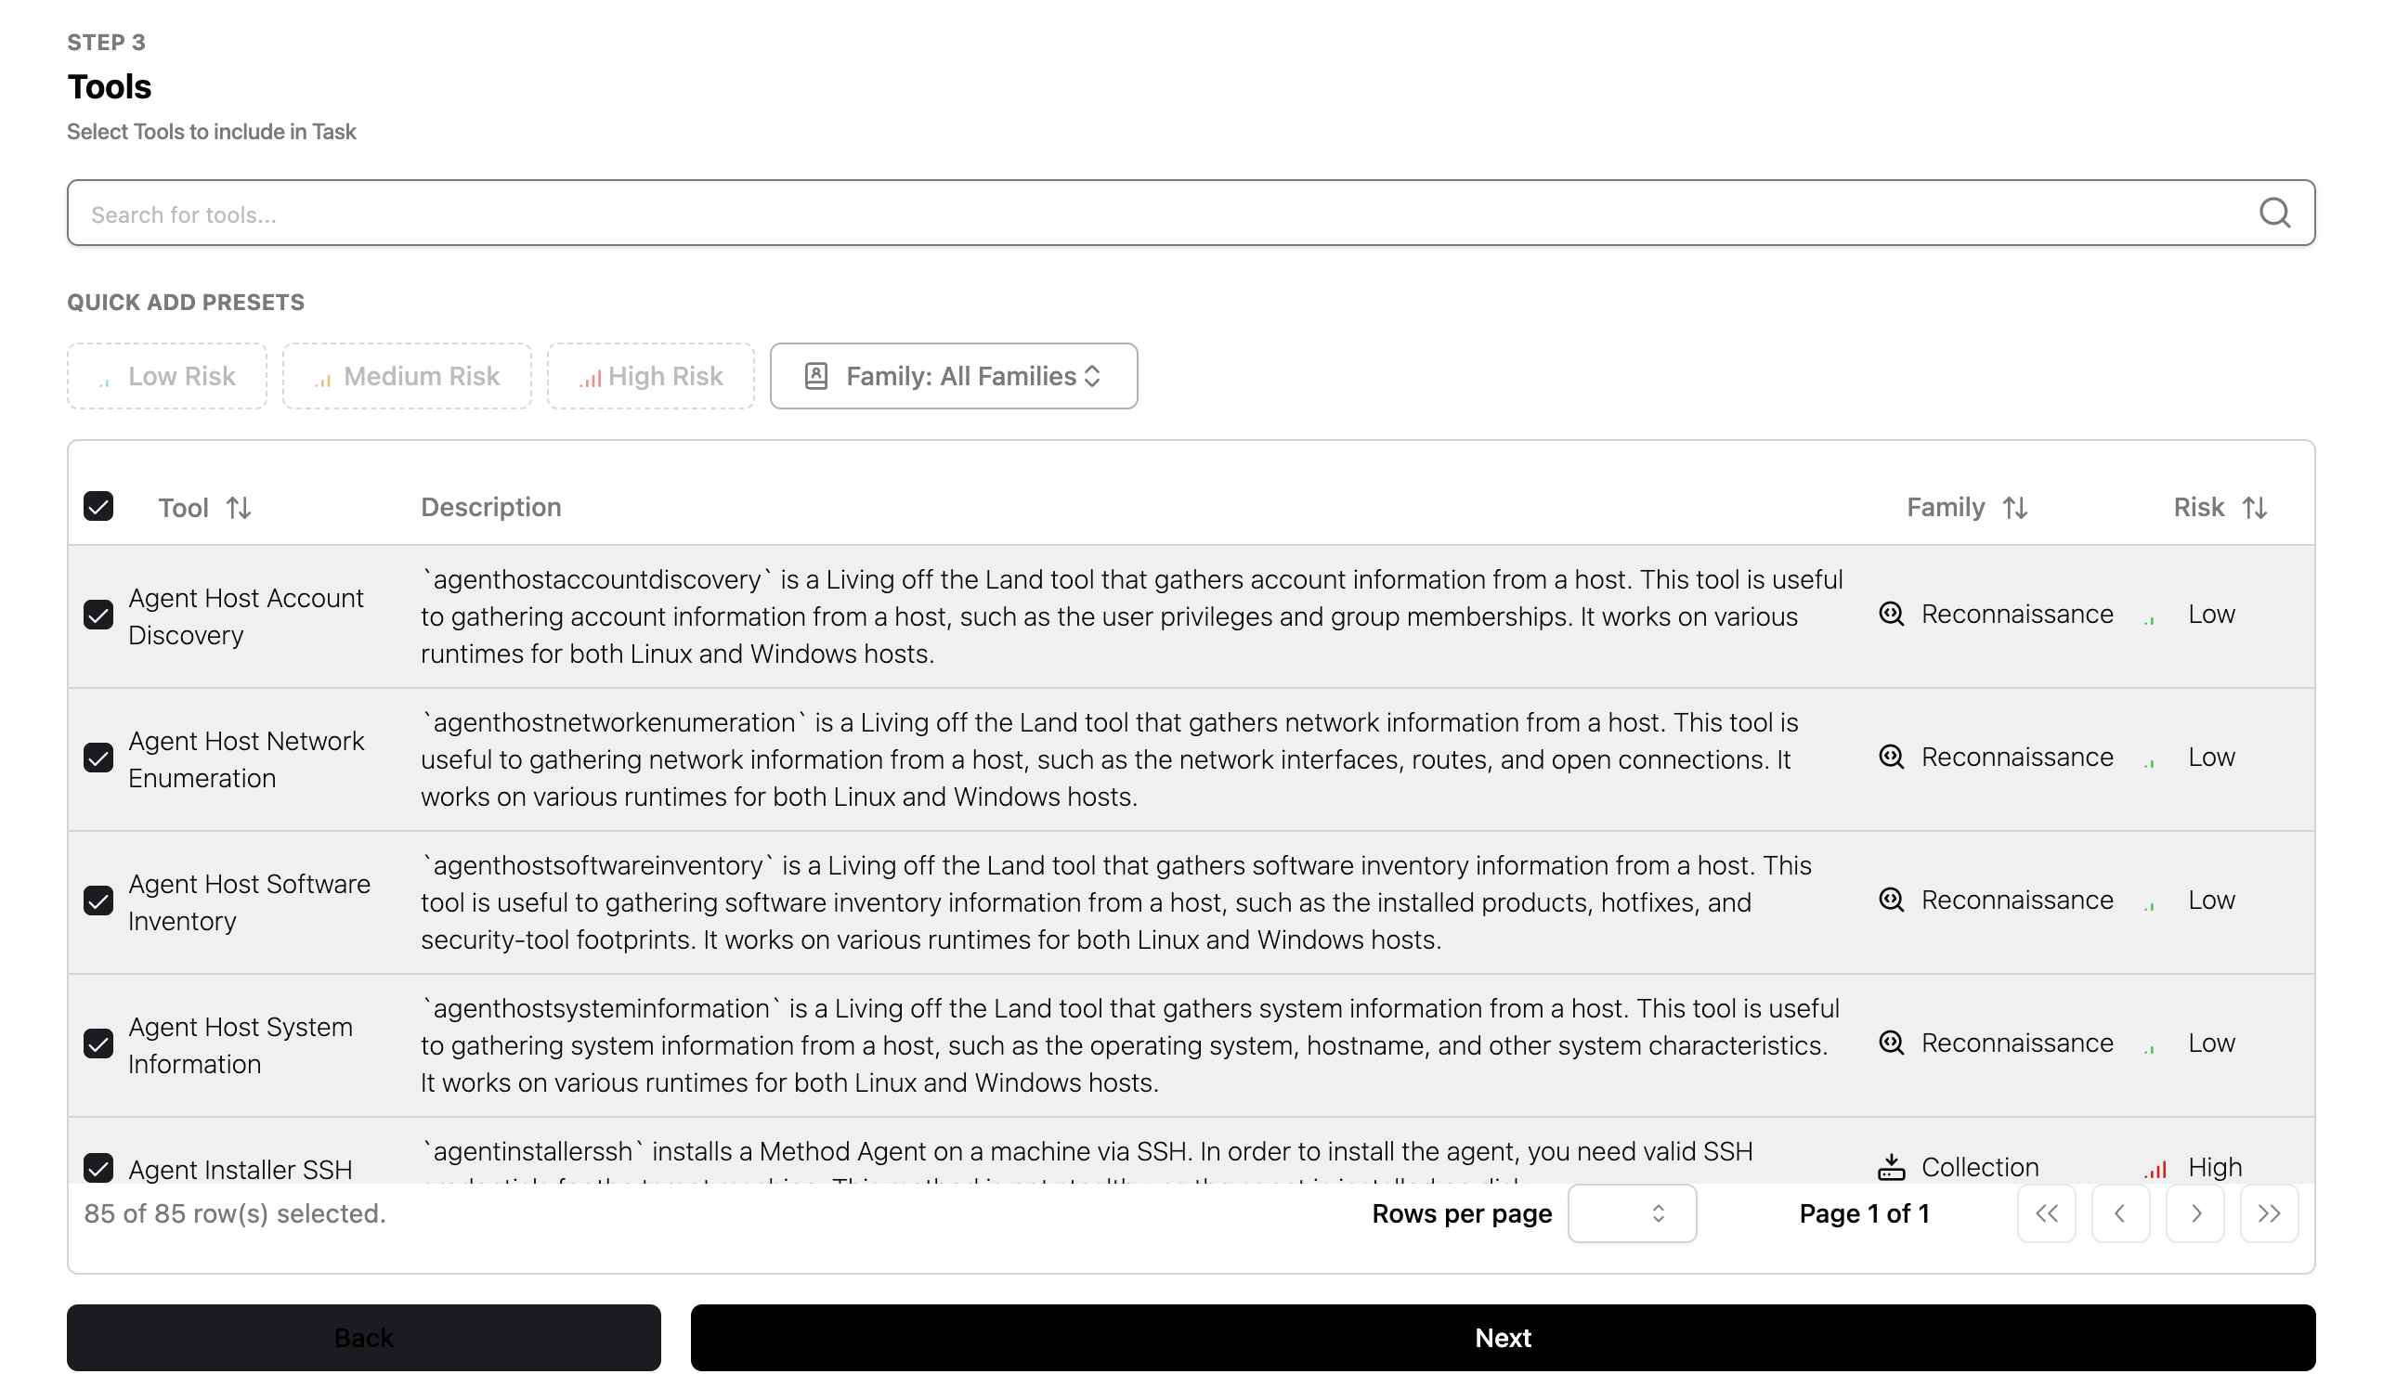Uncheck Agent Host Software Inventory

tap(98, 900)
